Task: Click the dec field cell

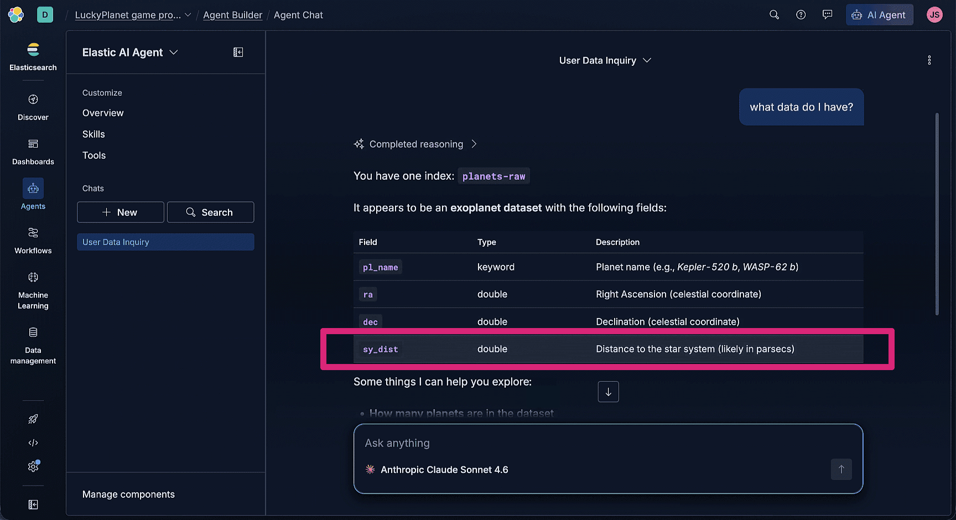Action: coord(370,322)
